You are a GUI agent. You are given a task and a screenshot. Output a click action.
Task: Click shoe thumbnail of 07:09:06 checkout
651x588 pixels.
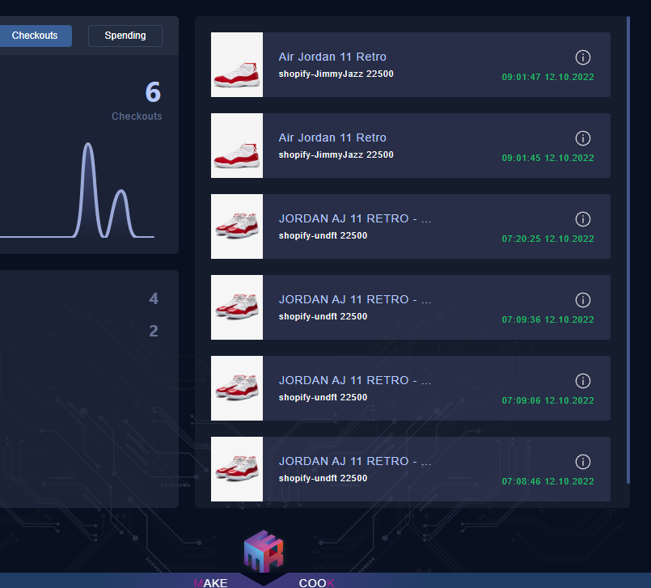coord(237,388)
